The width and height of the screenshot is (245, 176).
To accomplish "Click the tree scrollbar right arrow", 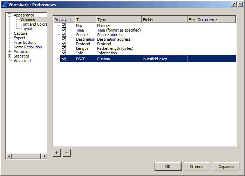I will (x=45, y=156).
